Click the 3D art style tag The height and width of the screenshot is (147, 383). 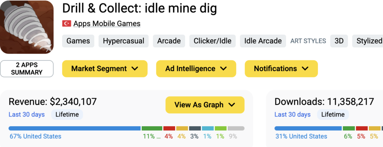click(x=339, y=41)
